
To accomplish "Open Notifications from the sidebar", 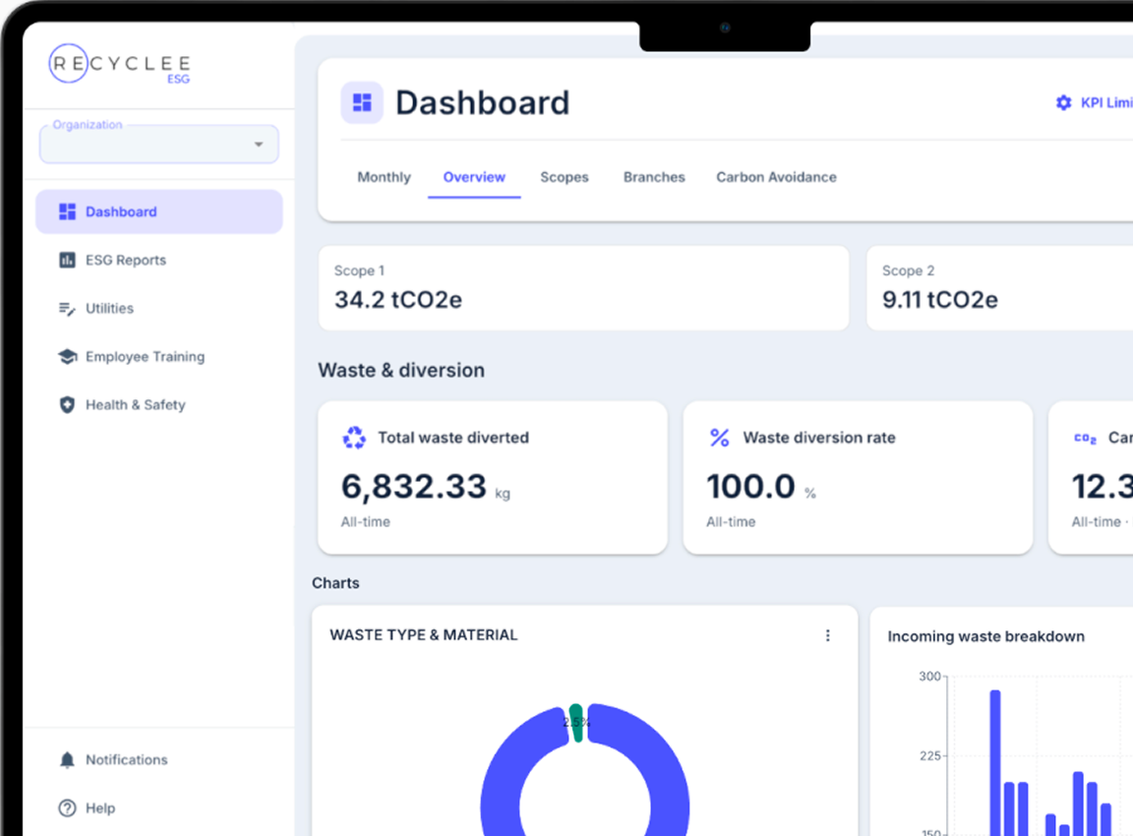I will [x=159, y=760].
